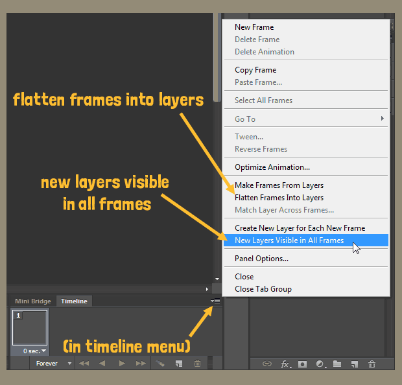Add a layer mask
Screen dimensions: 402x385
pyautogui.click(x=303, y=364)
